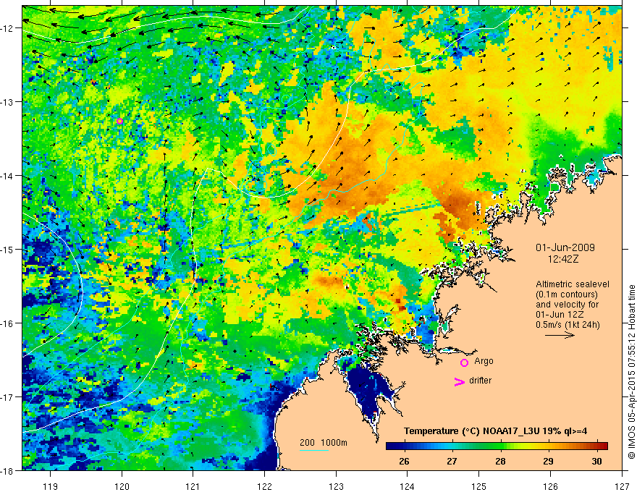
Task: Click the magenta drifter arrowhead in legend
Action: click(459, 381)
